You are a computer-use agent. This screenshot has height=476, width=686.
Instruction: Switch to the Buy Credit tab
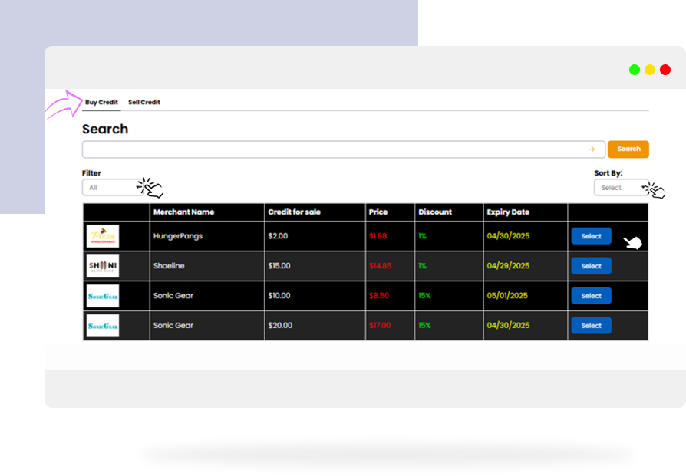[x=101, y=103]
